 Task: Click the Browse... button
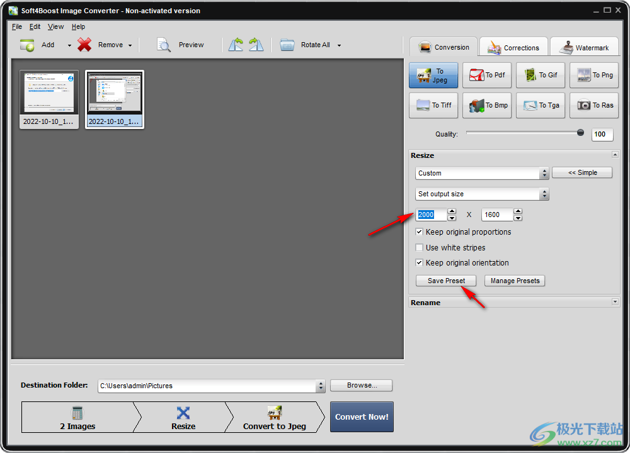(x=361, y=385)
